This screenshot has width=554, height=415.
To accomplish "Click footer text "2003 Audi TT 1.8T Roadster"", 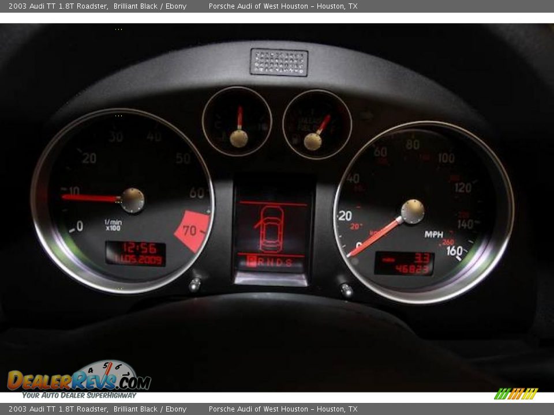I will (58, 409).
